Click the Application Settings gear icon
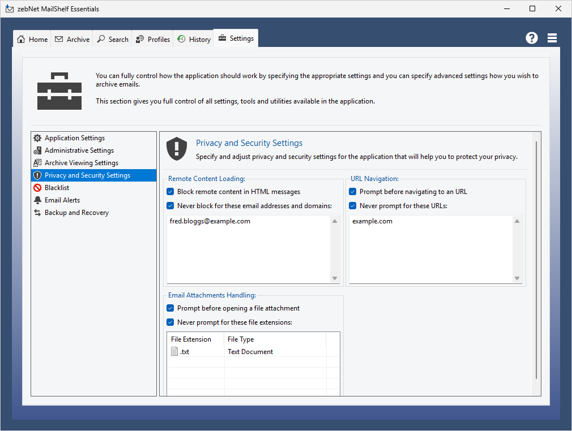 [37, 138]
